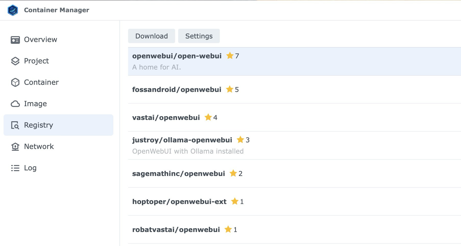Select the openwebui/open-webui image entry
The image size is (461, 246).
click(x=177, y=56)
